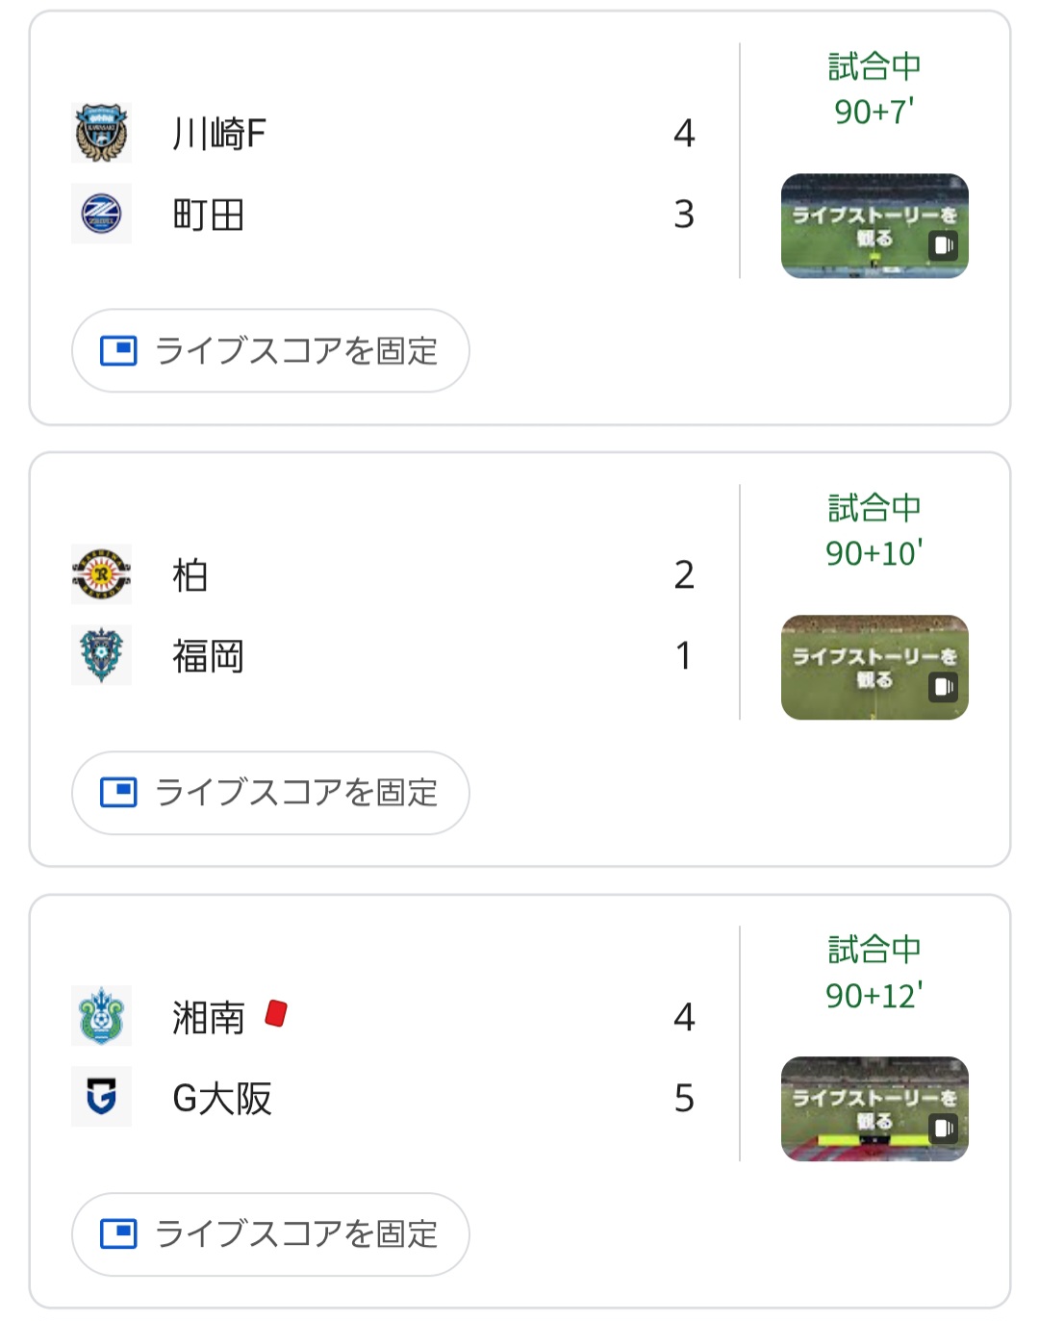Click the Avispa Fukuoka team crest
This screenshot has width=1039, height=1321.
[101, 655]
